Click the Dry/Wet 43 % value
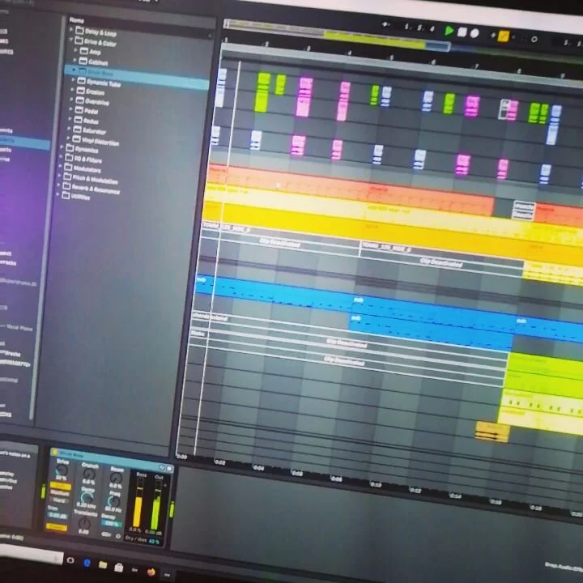The image size is (583, 583). (154, 542)
